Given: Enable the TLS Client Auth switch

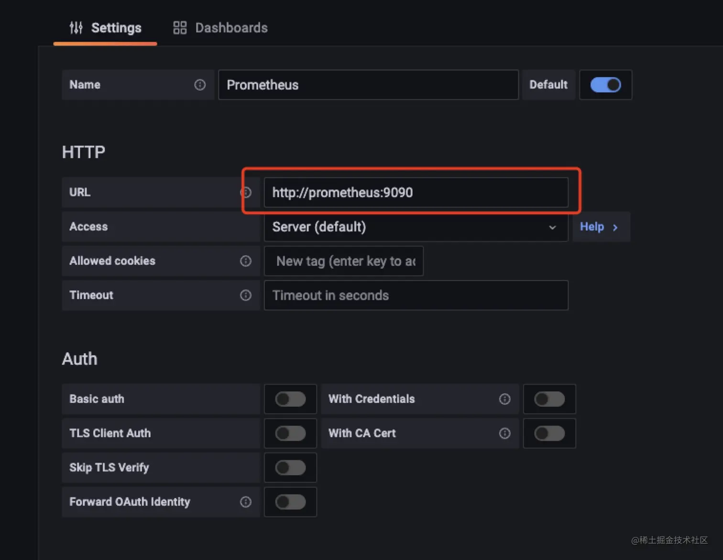Looking at the screenshot, I should [290, 433].
